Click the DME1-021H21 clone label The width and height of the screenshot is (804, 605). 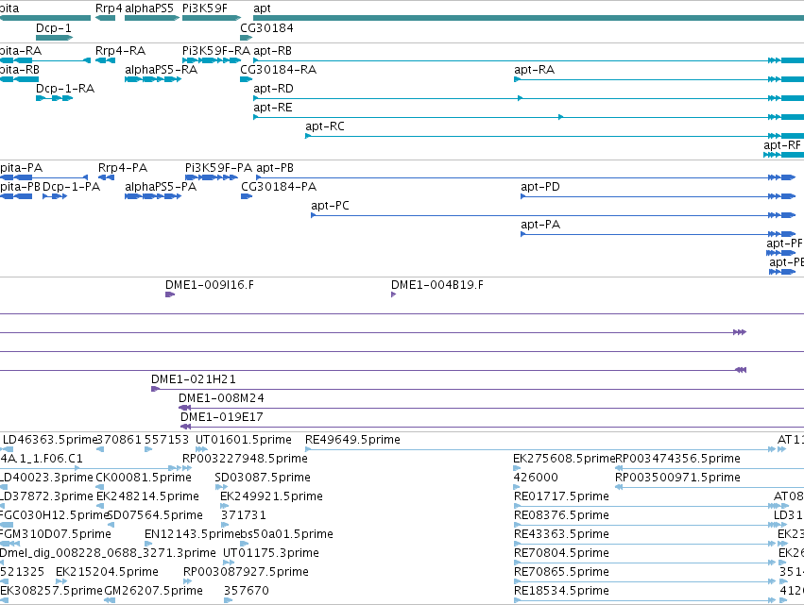coord(194,379)
